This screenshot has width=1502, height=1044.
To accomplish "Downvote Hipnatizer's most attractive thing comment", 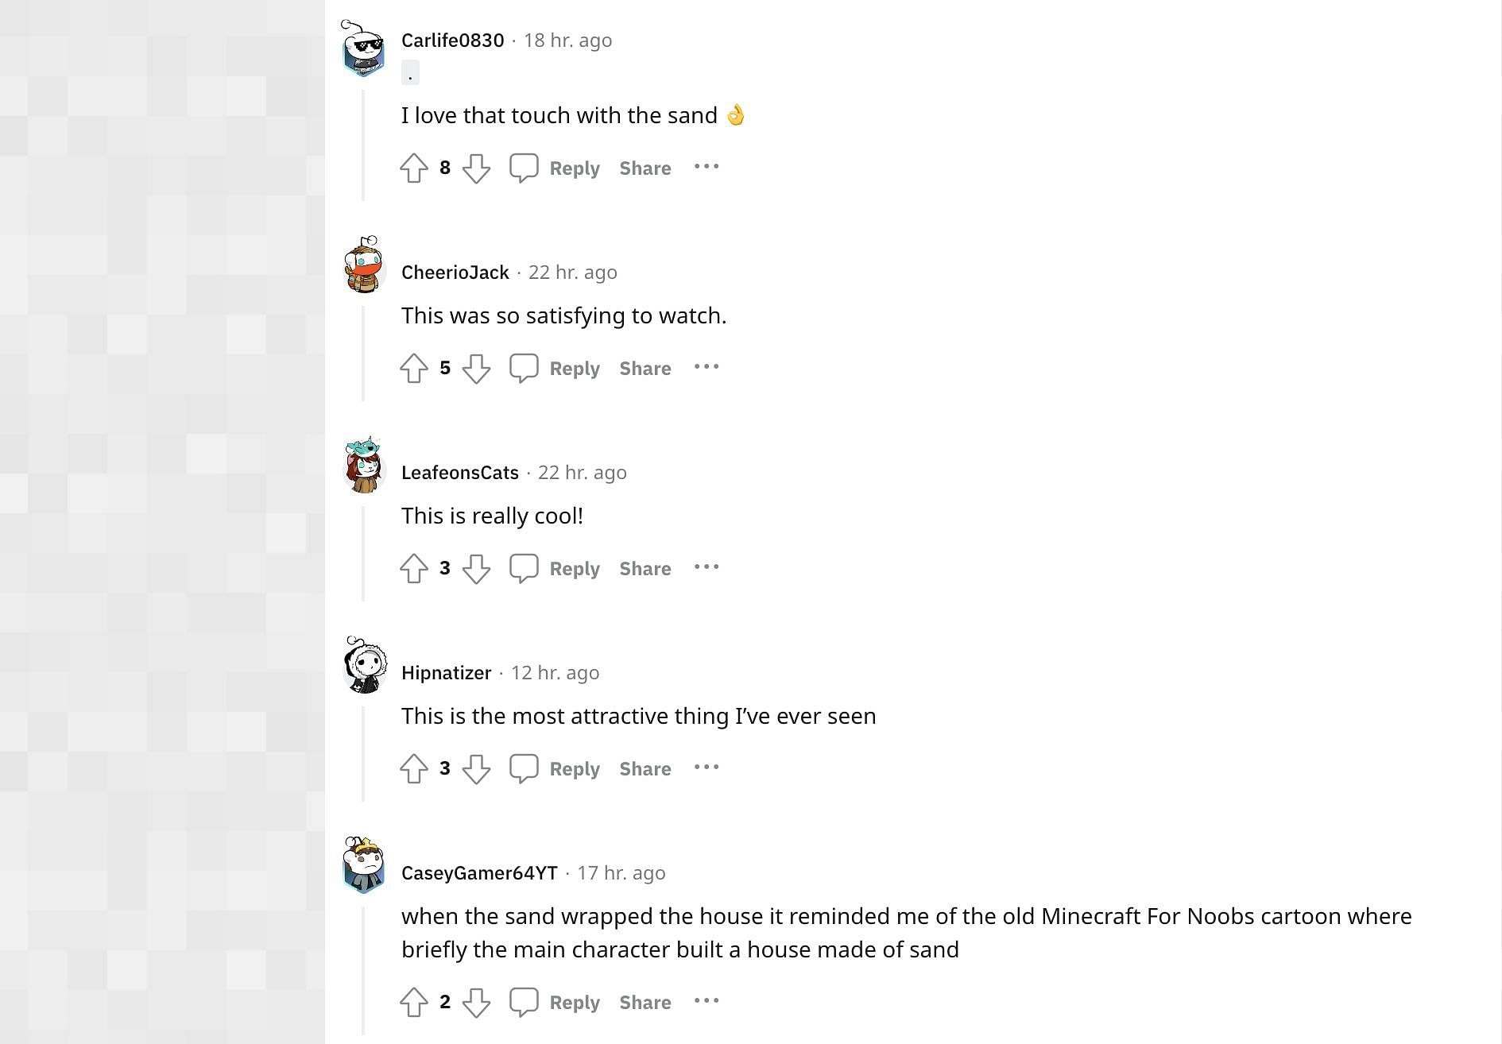I will 476,769.
